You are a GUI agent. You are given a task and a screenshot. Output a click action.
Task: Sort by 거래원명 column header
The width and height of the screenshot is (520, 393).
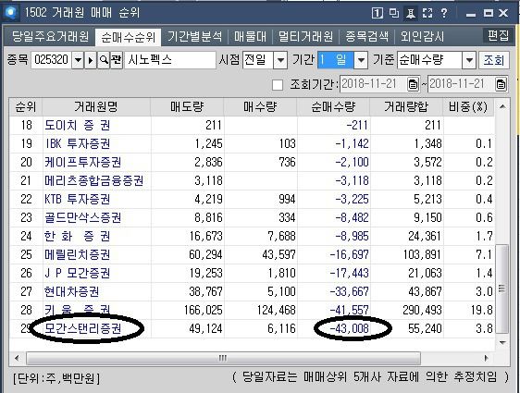click(x=96, y=107)
